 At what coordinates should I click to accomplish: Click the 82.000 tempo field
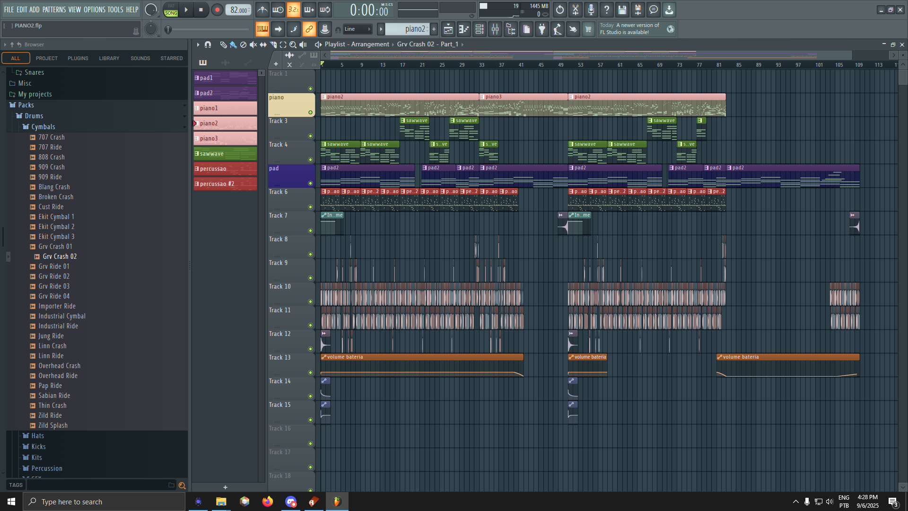pyautogui.click(x=238, y=10)
